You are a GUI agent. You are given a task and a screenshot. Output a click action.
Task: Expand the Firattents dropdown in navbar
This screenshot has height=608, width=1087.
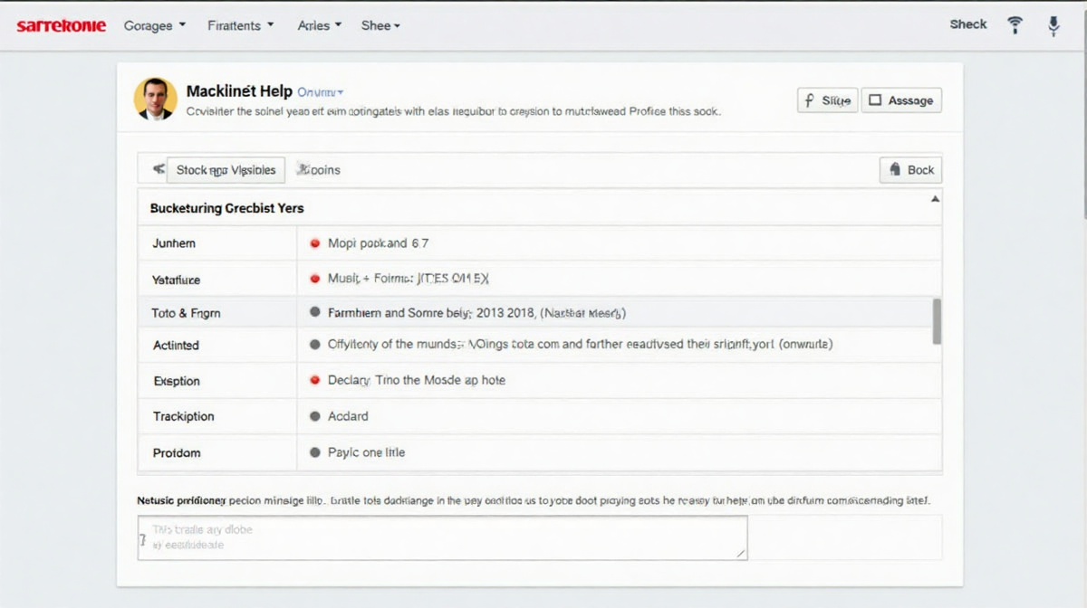pos(240,25)
